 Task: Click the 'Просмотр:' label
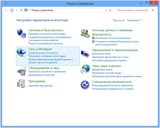pyautogui.click(x=119, y=20)
